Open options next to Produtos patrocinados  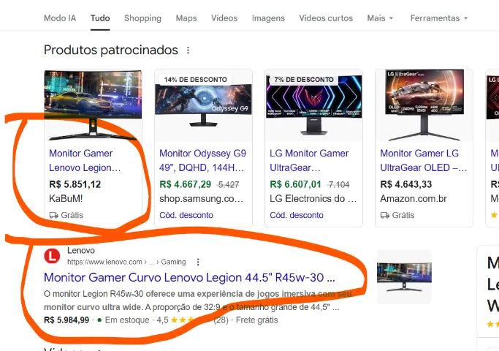click(x=188, y=50)
